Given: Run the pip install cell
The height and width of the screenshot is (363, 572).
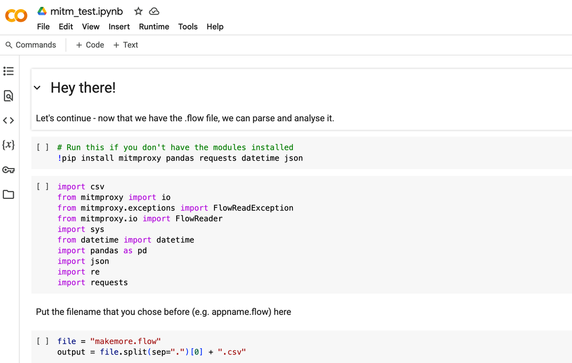Looking at the screenshot, I should click(43, 147).
